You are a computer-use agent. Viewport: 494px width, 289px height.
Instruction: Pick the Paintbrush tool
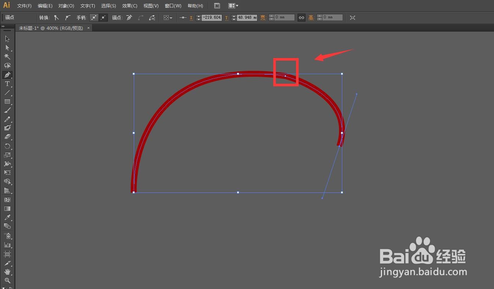(7, 110)
